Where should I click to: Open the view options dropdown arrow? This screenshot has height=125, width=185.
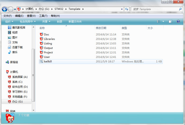[163, 22]
